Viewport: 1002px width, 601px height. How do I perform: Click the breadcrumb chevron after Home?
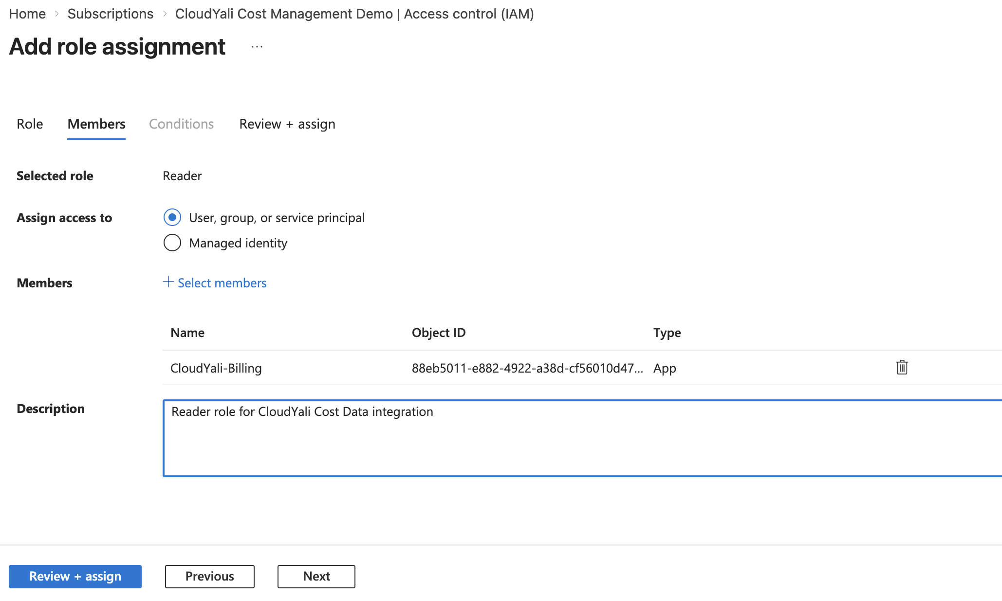click(x=56, y=14)
